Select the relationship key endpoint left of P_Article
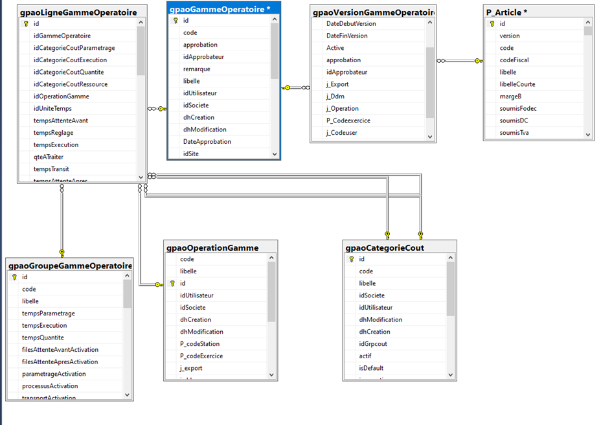612x425 pixels. click(x=478, y=61)
